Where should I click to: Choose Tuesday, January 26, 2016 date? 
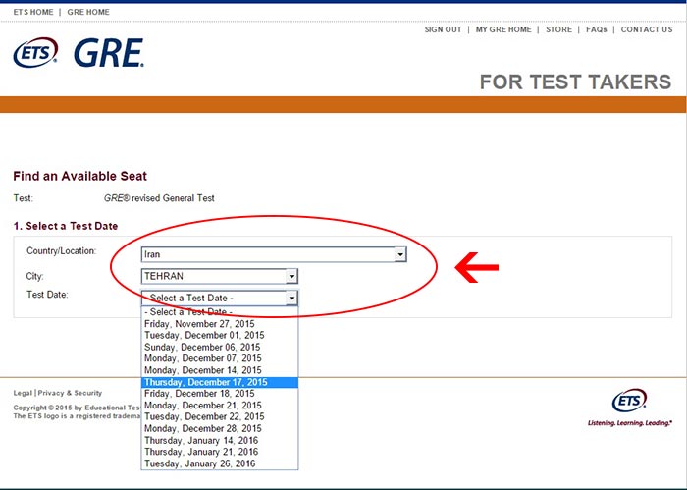point(199,464)
